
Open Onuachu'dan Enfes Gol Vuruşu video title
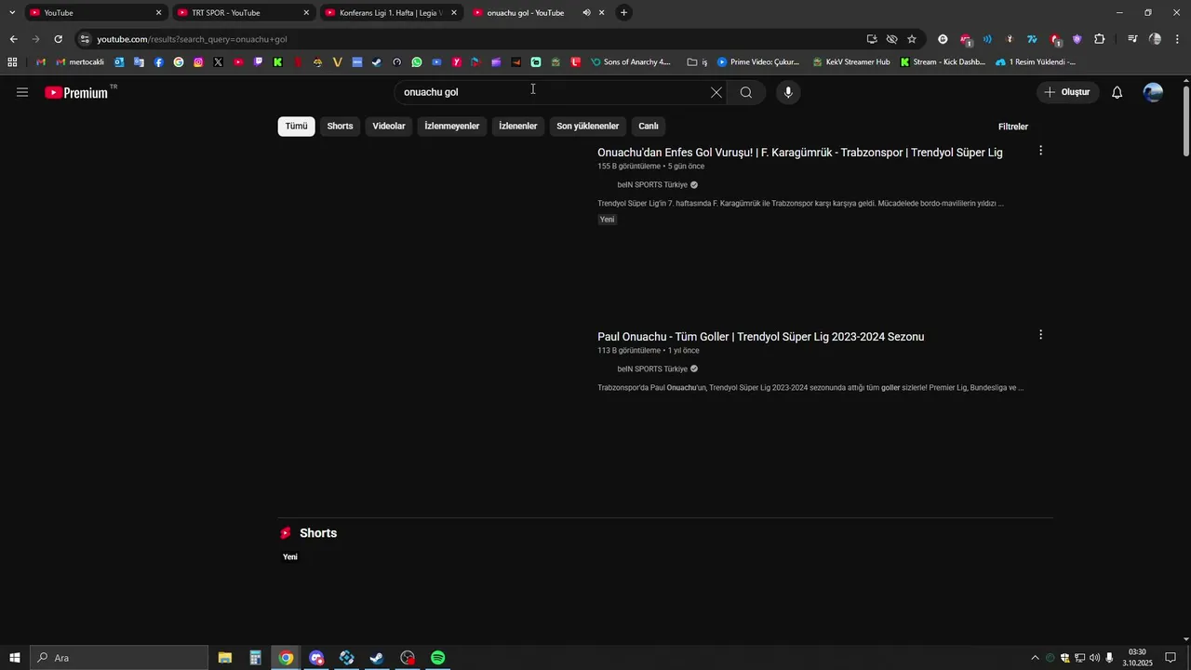(800, 153)
